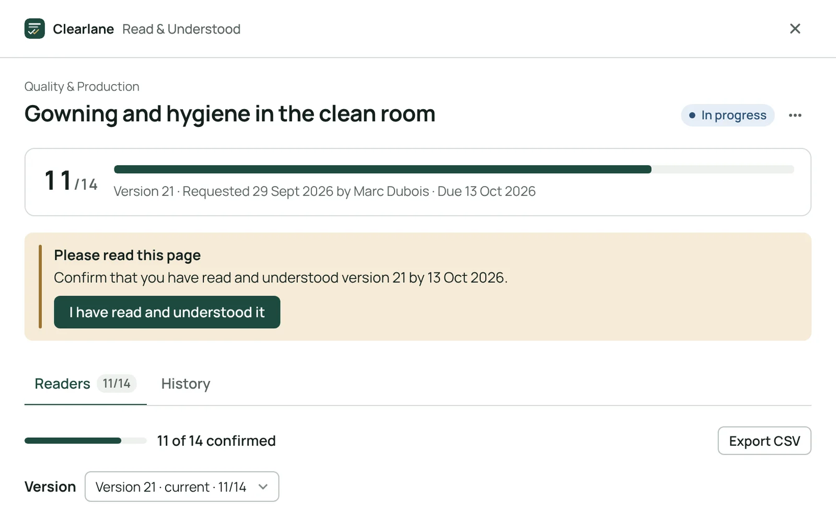This screenshot has width=836, height=510.
Task: Click the In progress status badge
Action: pos(727,115)
